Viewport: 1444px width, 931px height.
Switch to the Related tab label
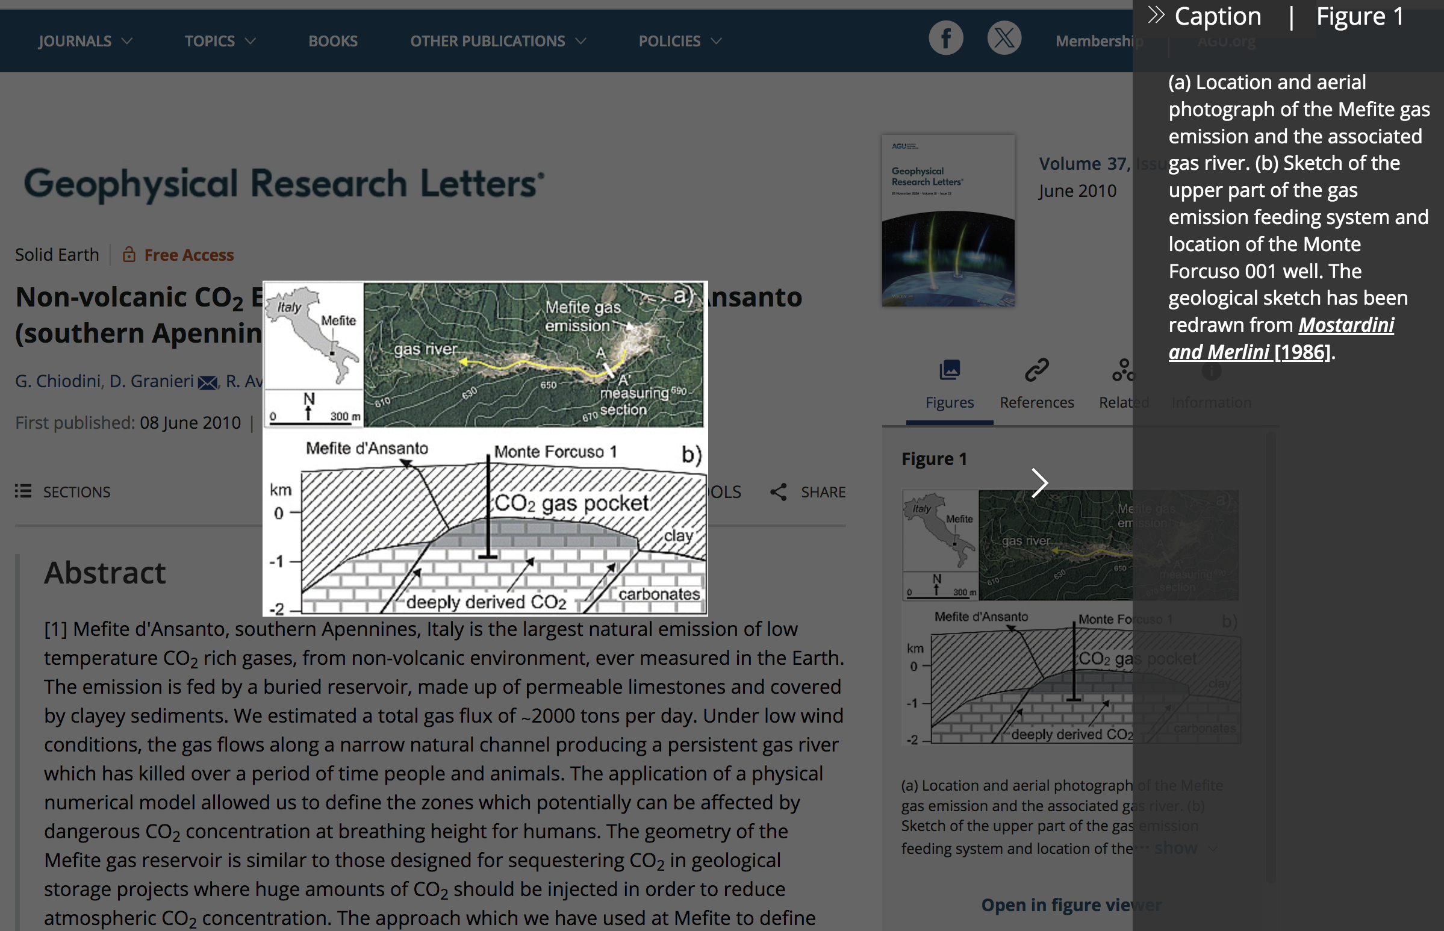pos(1124,402)
